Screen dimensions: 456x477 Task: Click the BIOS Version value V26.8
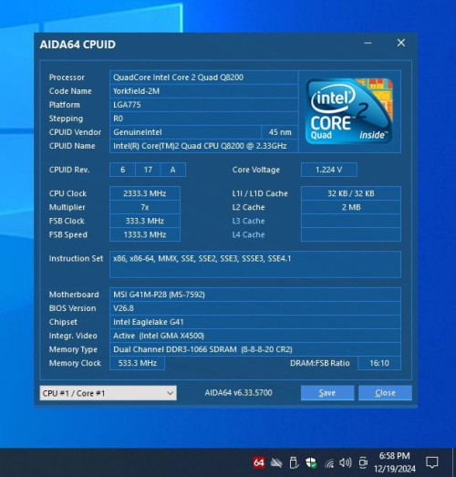point(255,308)
